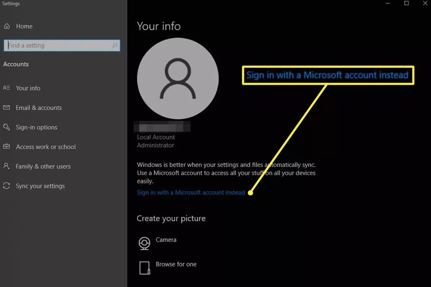Viewport: 431px width, 287px height.
Task: Click the Home house icon
Action: point(6,26)
